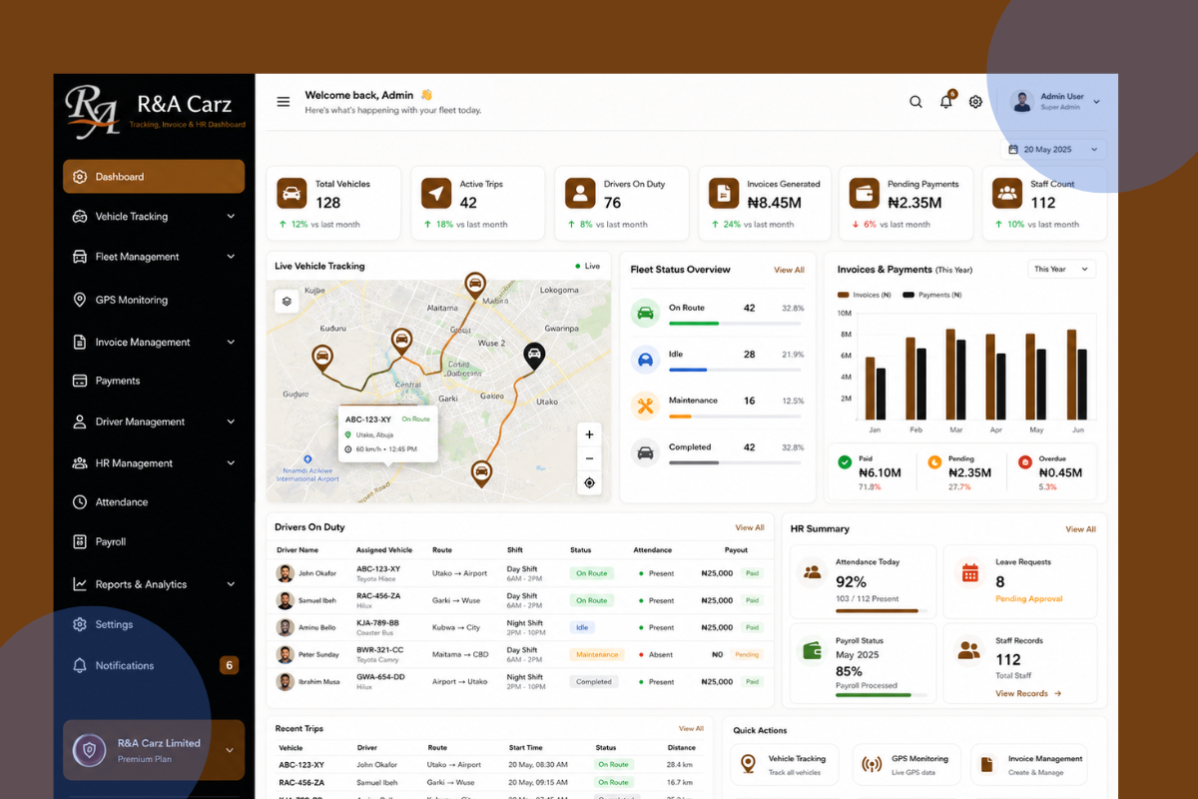The width and height of the screenshot is (1198, 799).
Task: Zoom in on the map
Action: click(589, 434)
